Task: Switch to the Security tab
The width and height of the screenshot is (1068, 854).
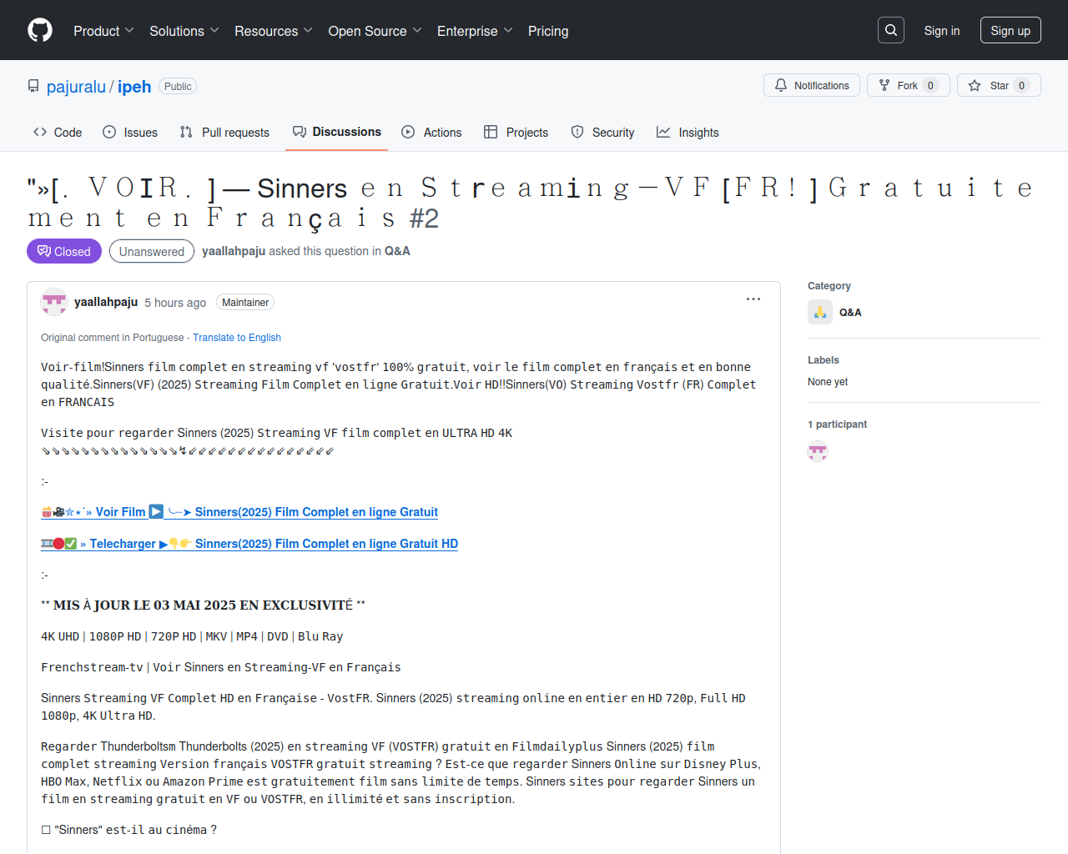Action: pyautogui.click(x=602, y=132)
